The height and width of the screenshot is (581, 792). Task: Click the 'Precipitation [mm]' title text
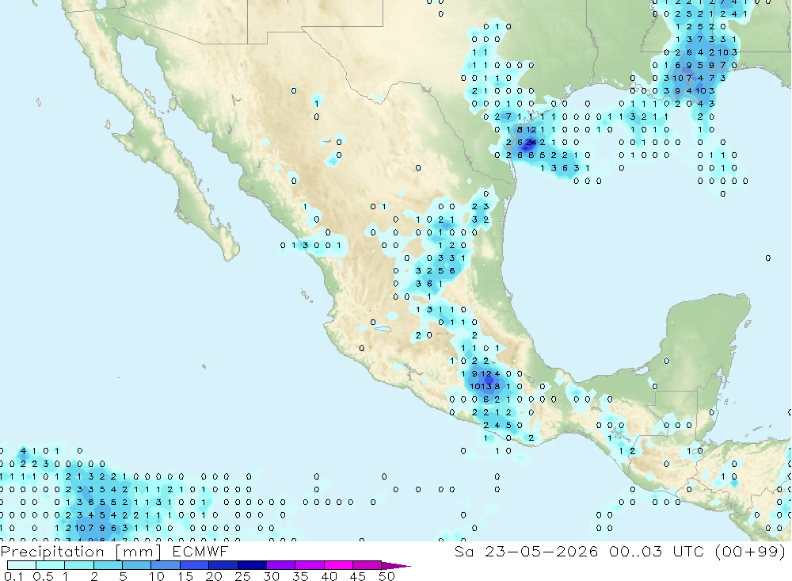[81, 552]
